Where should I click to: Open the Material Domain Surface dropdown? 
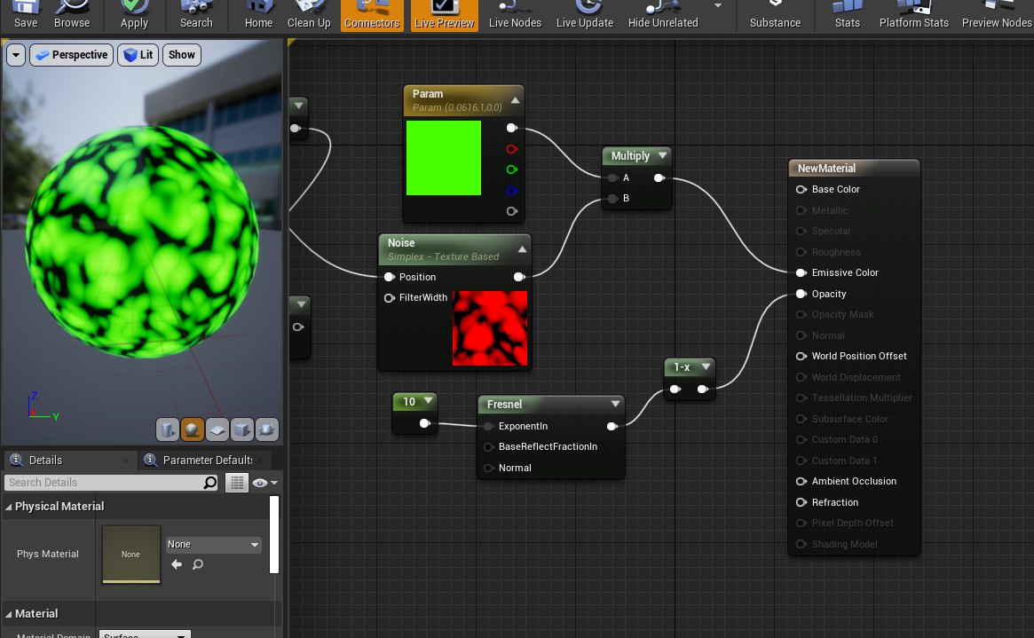(x=145, y=634)
